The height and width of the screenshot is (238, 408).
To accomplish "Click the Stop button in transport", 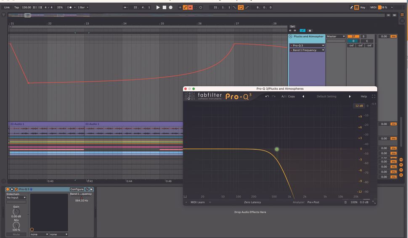I will coord(164,8).
